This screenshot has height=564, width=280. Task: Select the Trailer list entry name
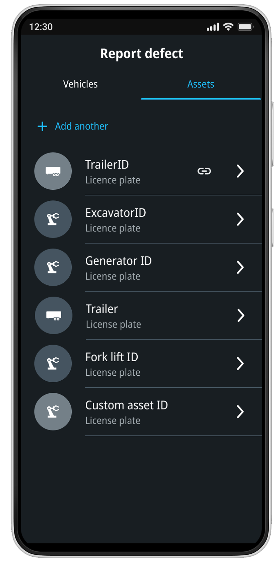coord(102,309)
